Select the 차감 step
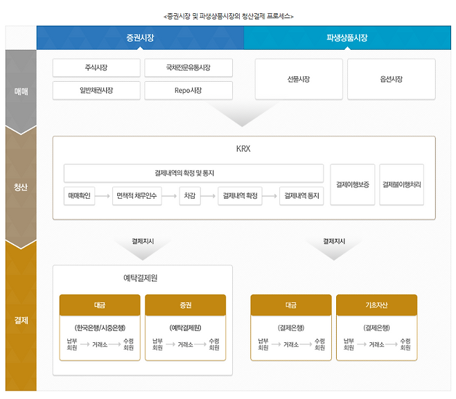The width and height of the screenshot is (456, 399). click(x=190, y=196)
